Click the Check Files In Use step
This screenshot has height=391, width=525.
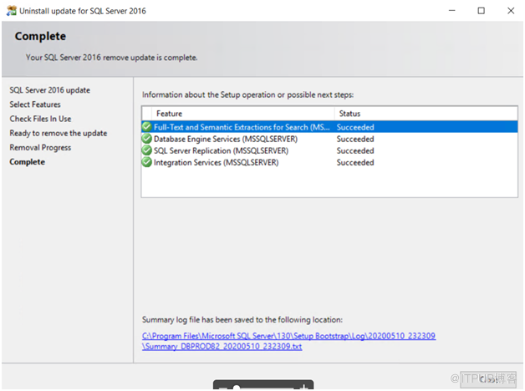40,119
